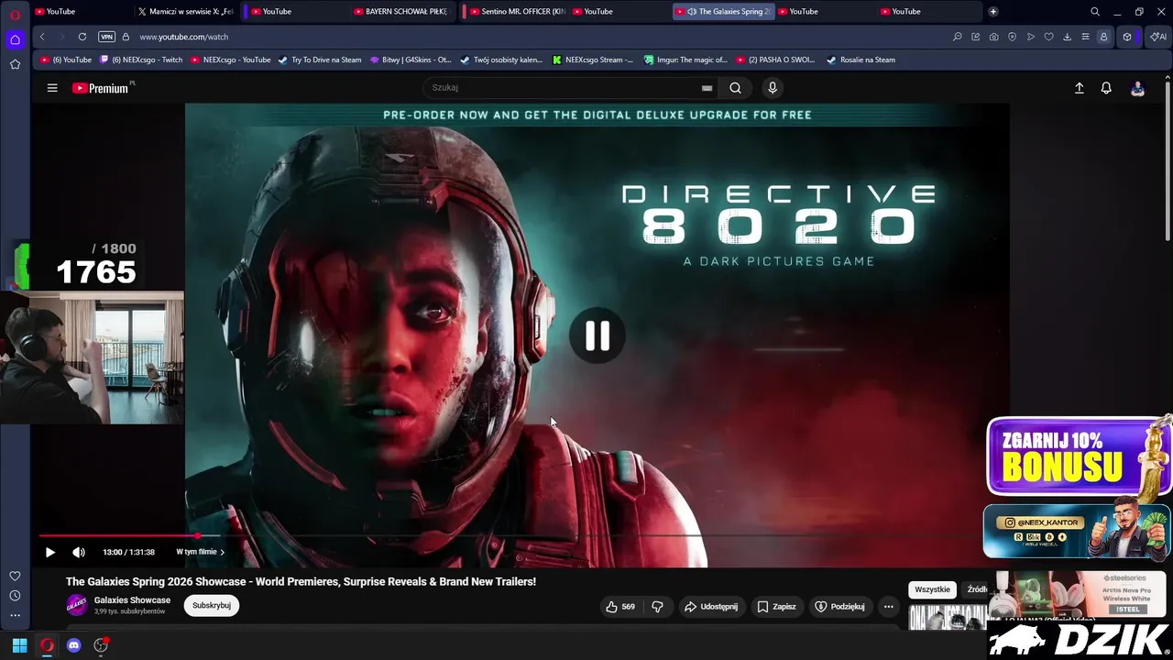The height and width of the screenshot is (660, 1173).
Task: Click the Podziękuj thanks button
Action: pyautogui.click(x=840, y=607)
